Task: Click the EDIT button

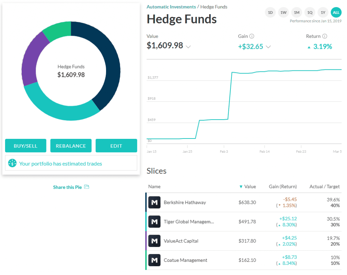Action: click(x=116, y=146)
